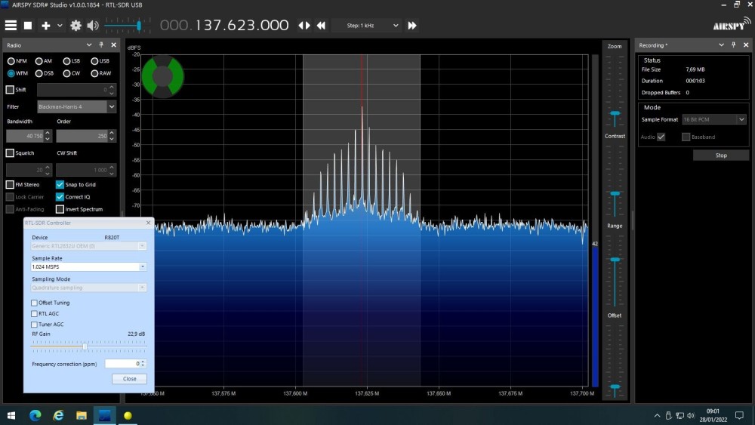Click the center tuning arrows icon
This screenshot has height=425, width=755.
[304, 26]
